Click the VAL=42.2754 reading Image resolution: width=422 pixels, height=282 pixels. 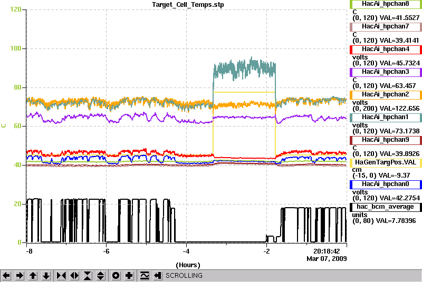point(399,198)
